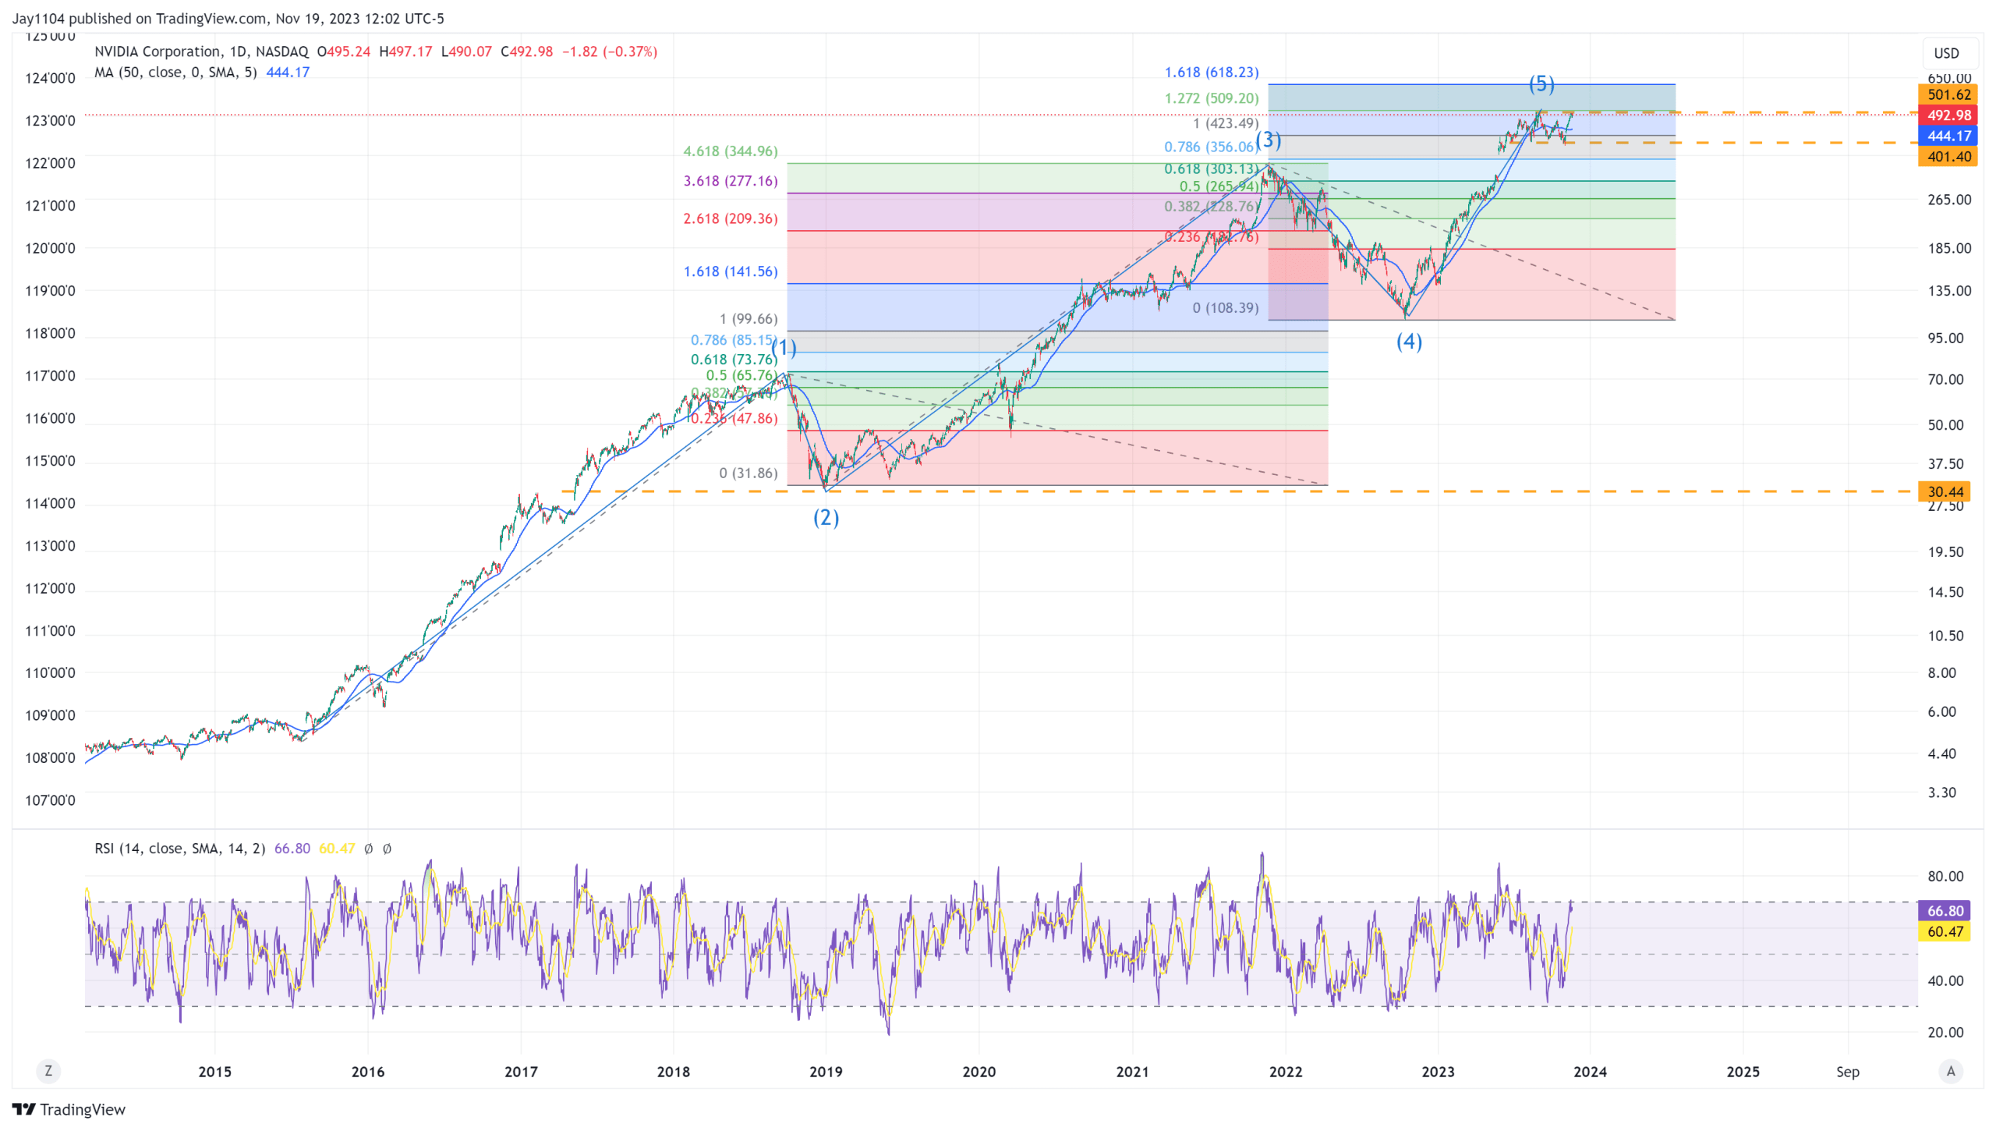The height and width of the screenshot is (1131, 1996).
Task: Select the wave (4) label
Action: click(1410, 341)
